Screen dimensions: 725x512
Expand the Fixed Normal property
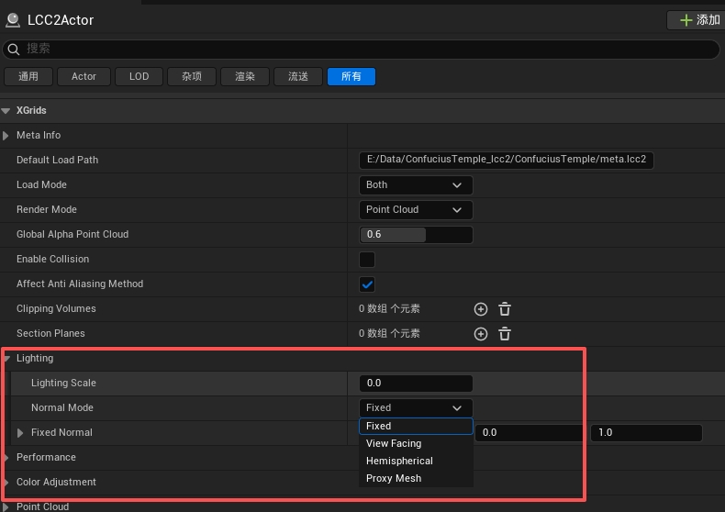tap(20, 433)
